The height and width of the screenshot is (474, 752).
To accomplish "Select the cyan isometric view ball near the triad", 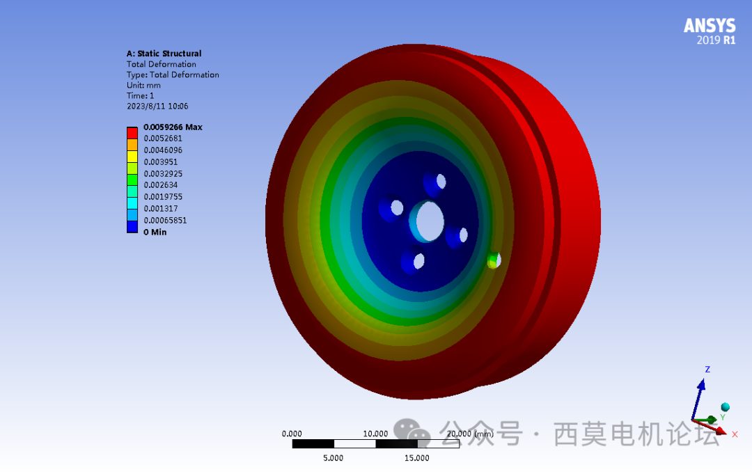I will pyautogui.click(x=725, y=406).
